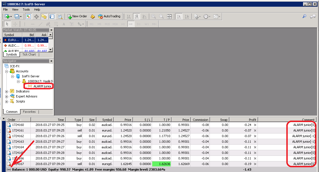
Task: Close the Market Watch panel
Action: coord(51,30)
